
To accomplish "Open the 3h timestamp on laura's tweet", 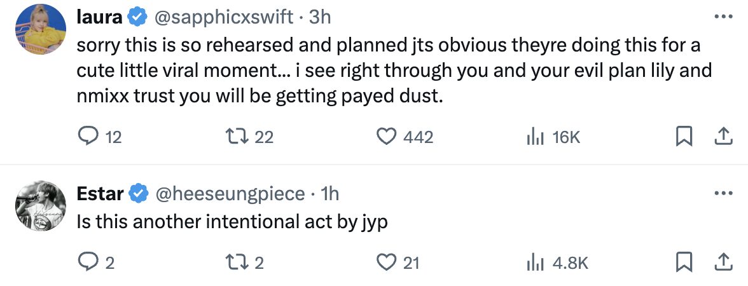I will coord(320,18).
